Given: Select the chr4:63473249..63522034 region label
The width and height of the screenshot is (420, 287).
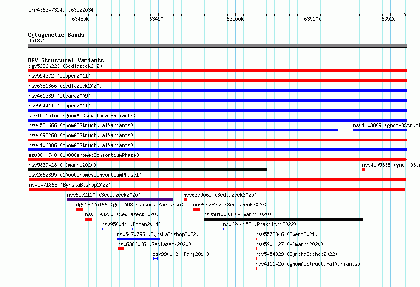Looking at the screenshot, I should pyautogui.click(x=61, y=10).
